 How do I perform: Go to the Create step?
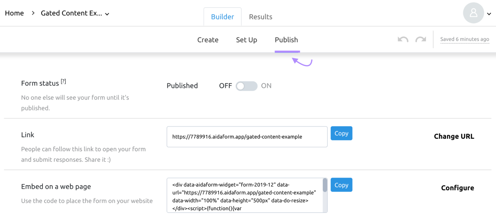click(208, 40)
